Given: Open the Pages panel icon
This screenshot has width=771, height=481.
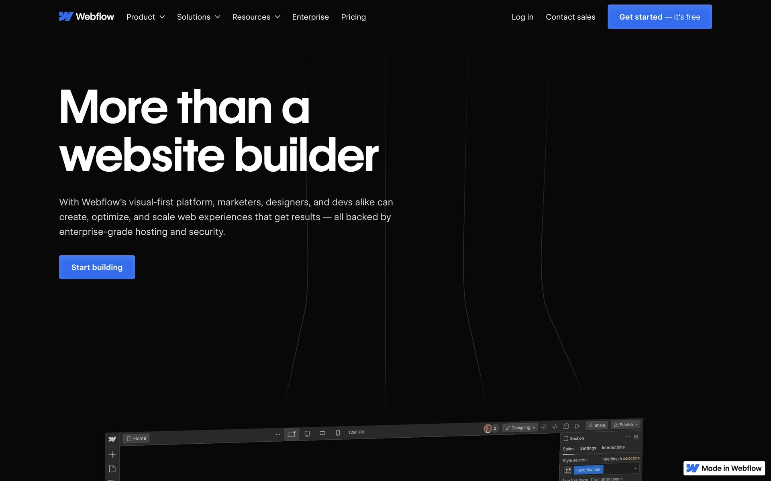Looking at the screenshot, I should 112,469.
